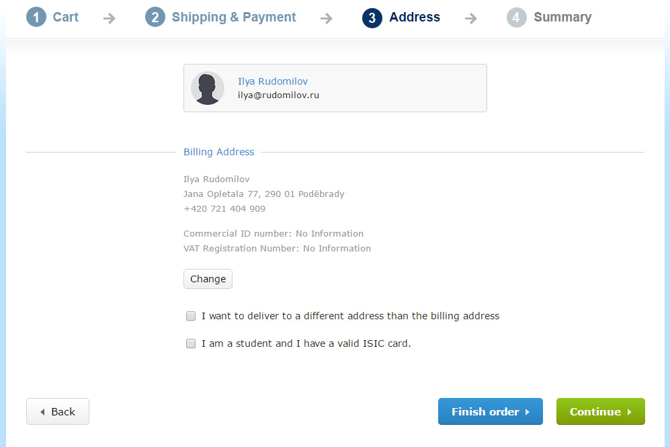The image size is (670, 447).
Task: Click the arrow between Cart and Shipping
Action: [110, 18]
